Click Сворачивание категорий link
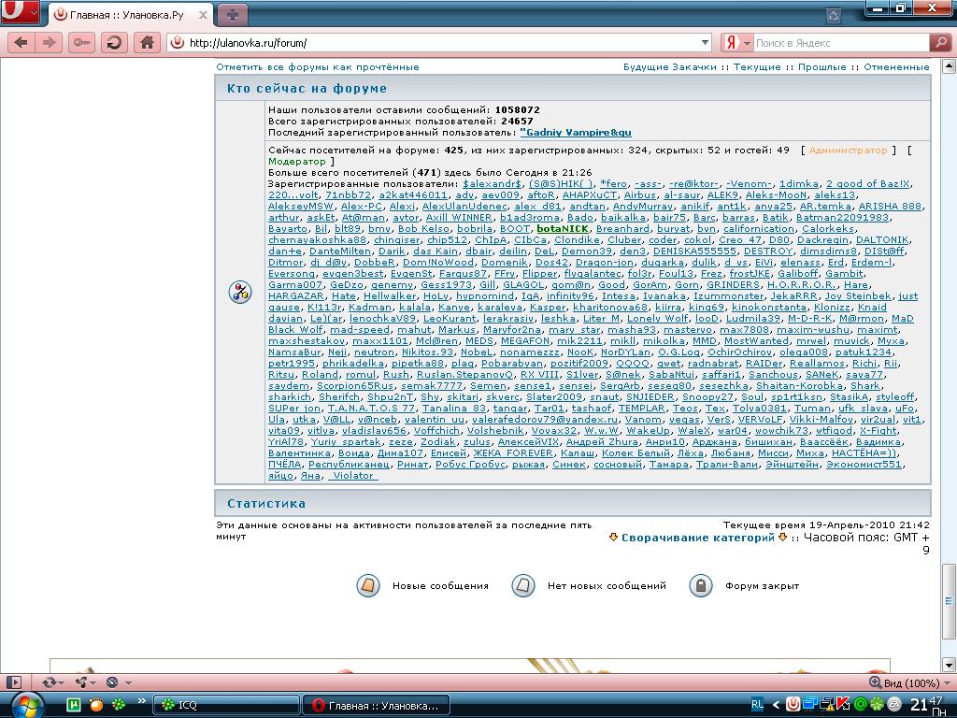957x718 pixels. (698, 538)
